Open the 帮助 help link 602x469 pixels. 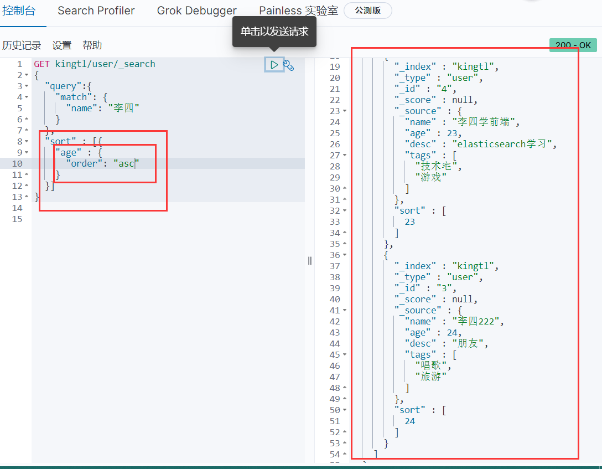click(x=92, y=45)
